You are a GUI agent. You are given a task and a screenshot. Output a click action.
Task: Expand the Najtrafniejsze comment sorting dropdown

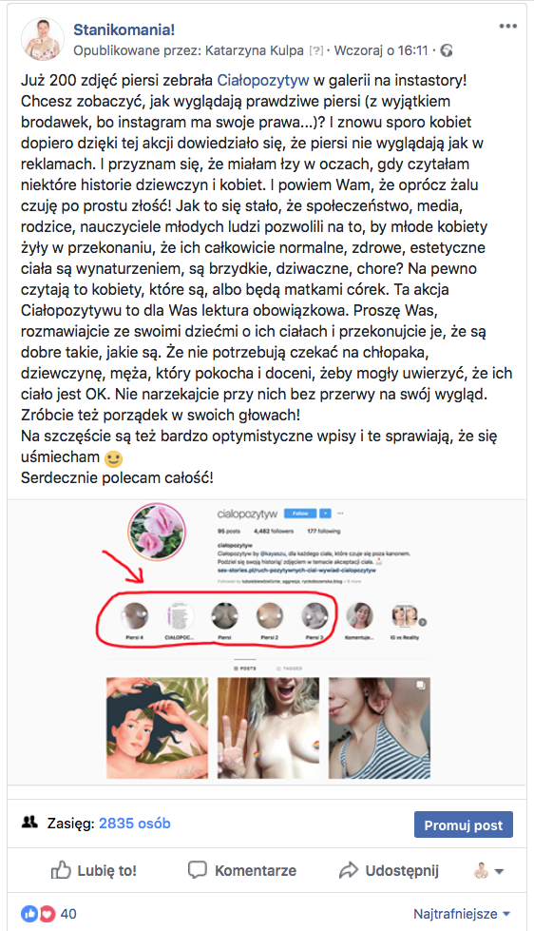(462, 914)
